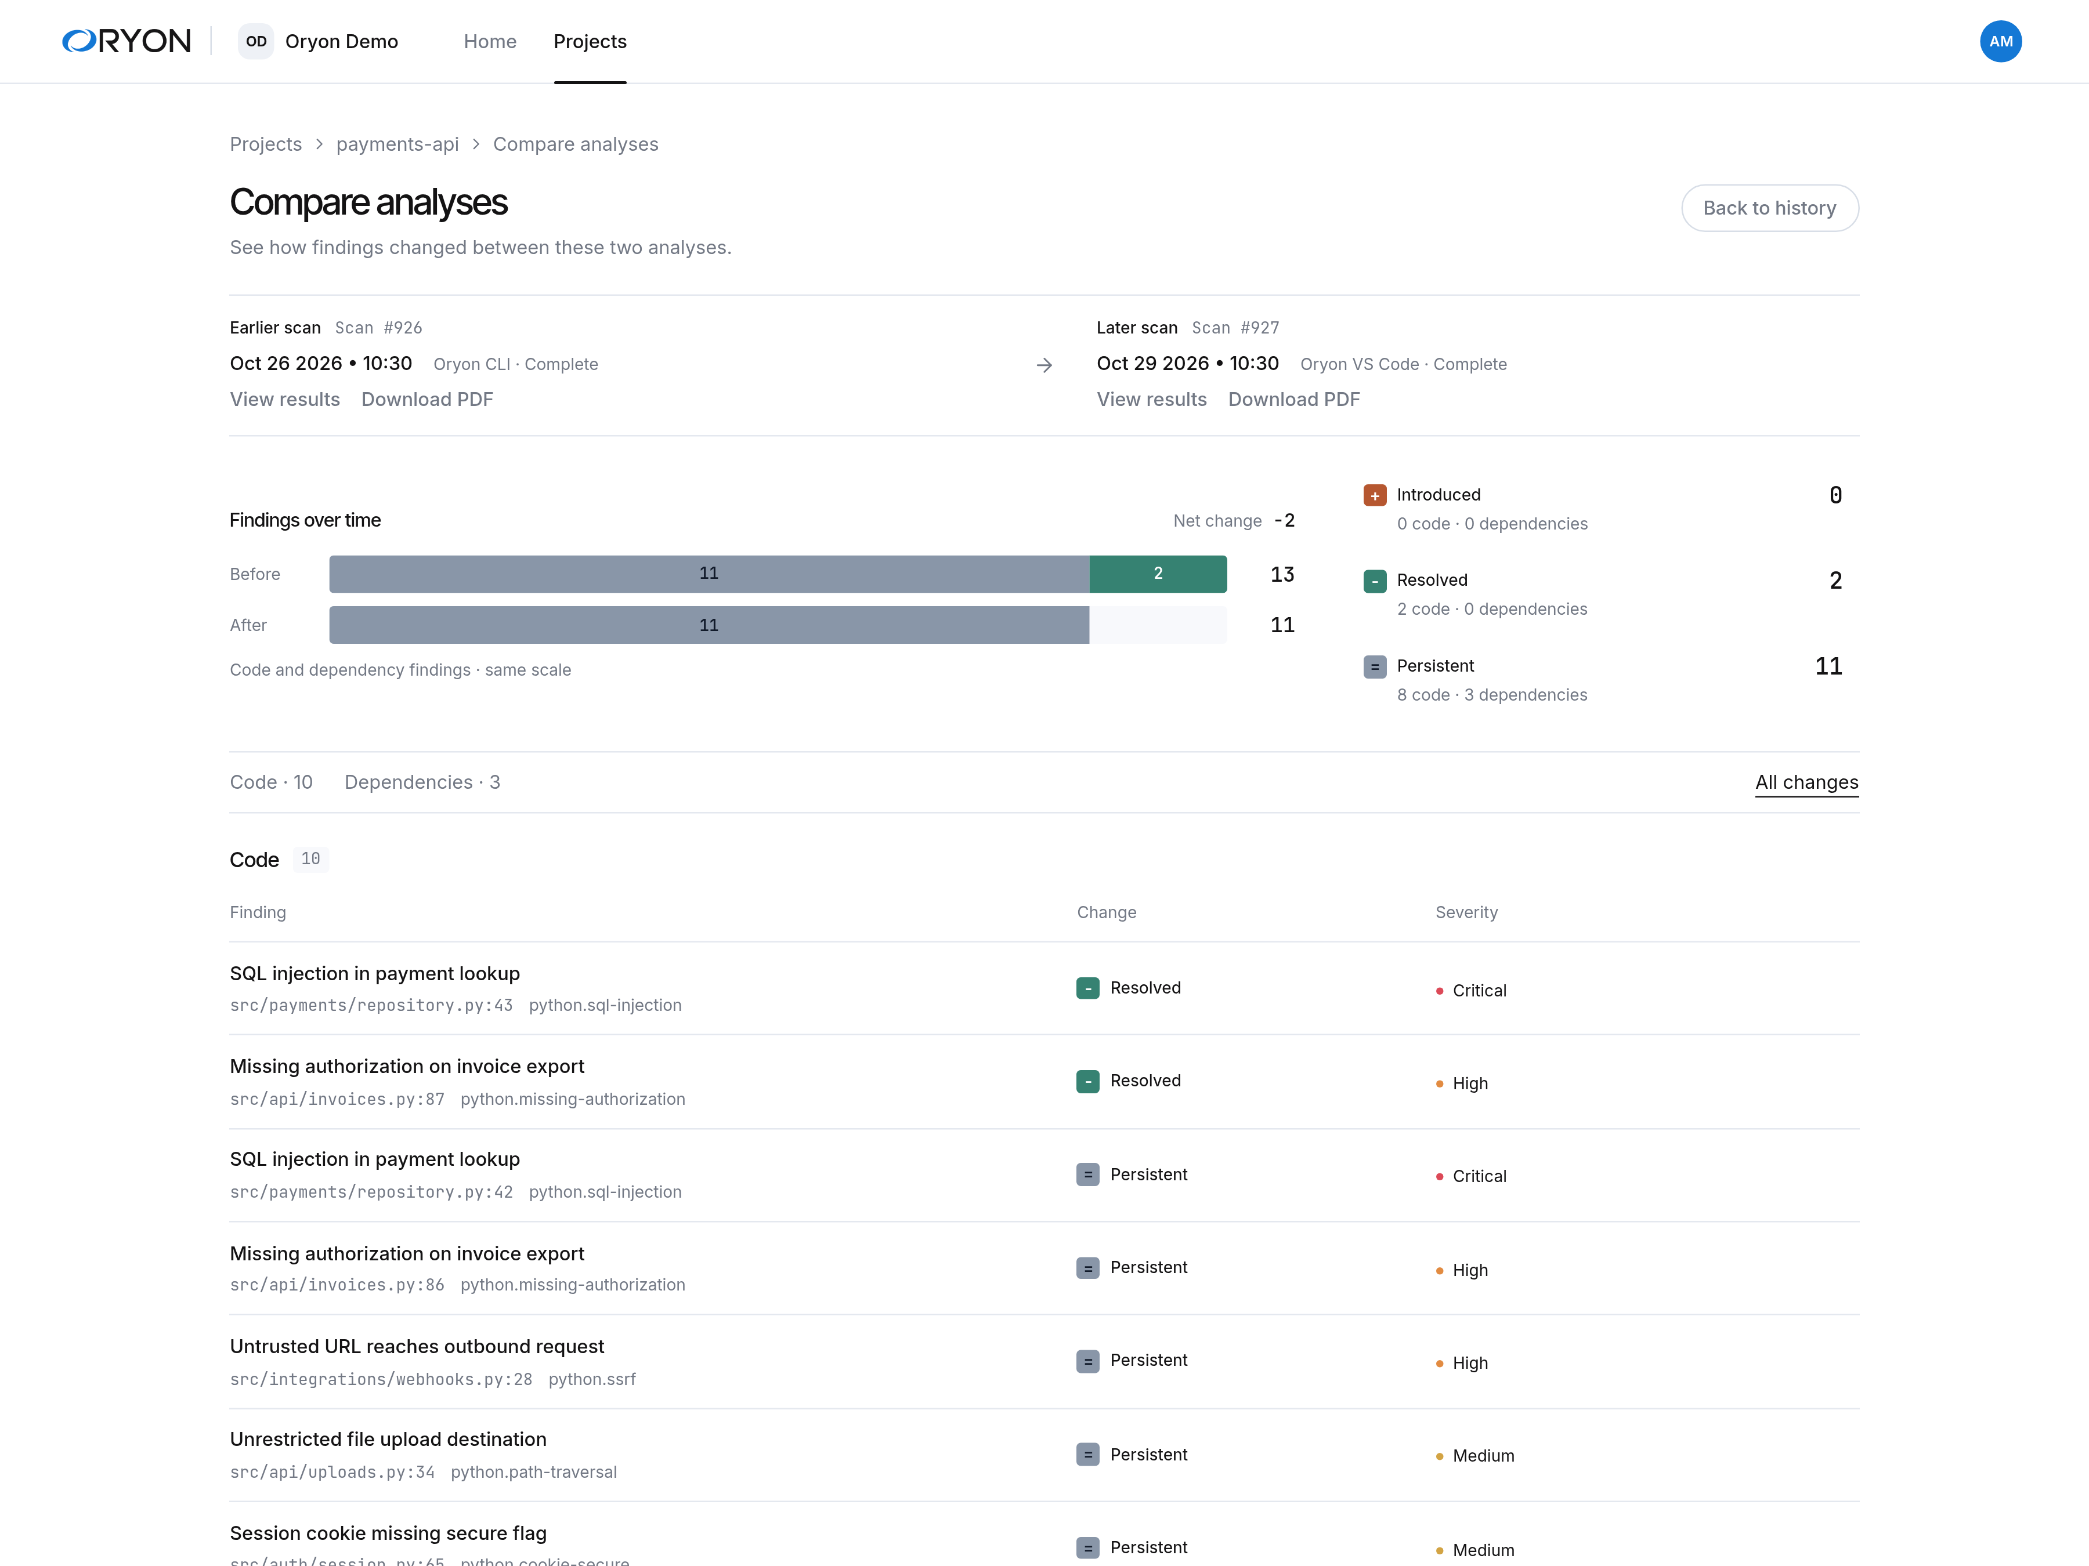
Task: Click the green resolved segment in Before bar
Action: [x=1158, y=574]
